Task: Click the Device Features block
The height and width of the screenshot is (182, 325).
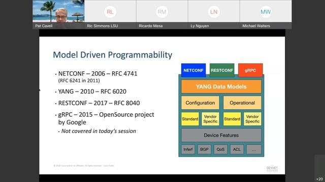Action: coord(221,135)
